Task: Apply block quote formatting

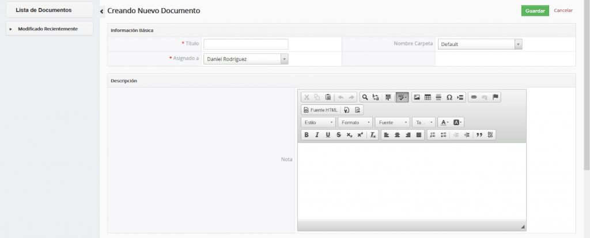Action: coord(479,135)
